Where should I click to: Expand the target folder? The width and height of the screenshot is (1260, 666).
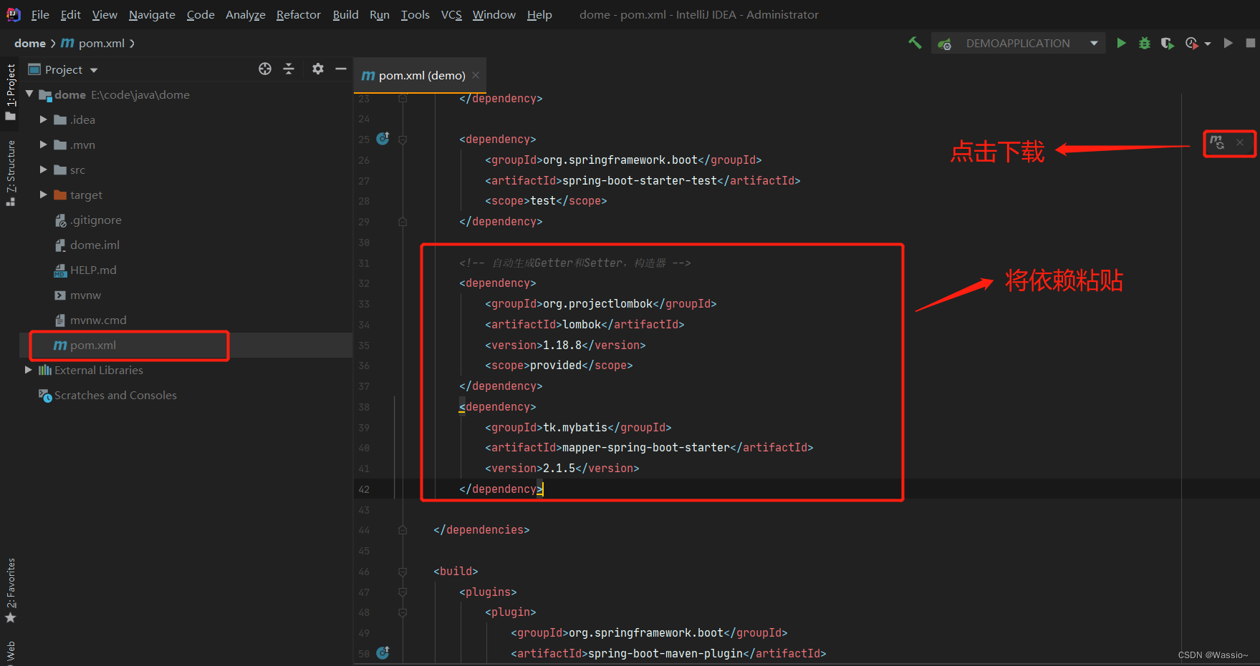pos(44,195)
